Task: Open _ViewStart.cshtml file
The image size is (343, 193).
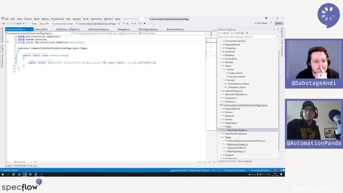Action: click(236, 87)
